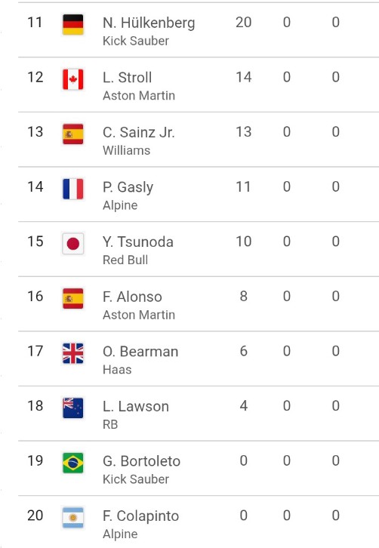Select the Brazilian flag beside Bortoleto
The height and width of the screenshot is (548, 379).
click(72, 463)
